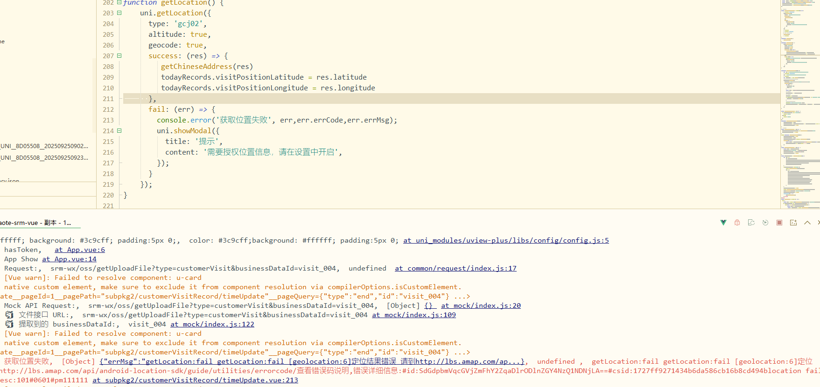Click the Vue devtools icon in console toolbar

pos(723,223)
